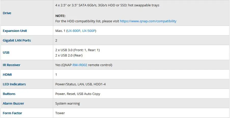Open the qnap.com/compatibility link
Screen dimensions: 230x118
(148, 21)
